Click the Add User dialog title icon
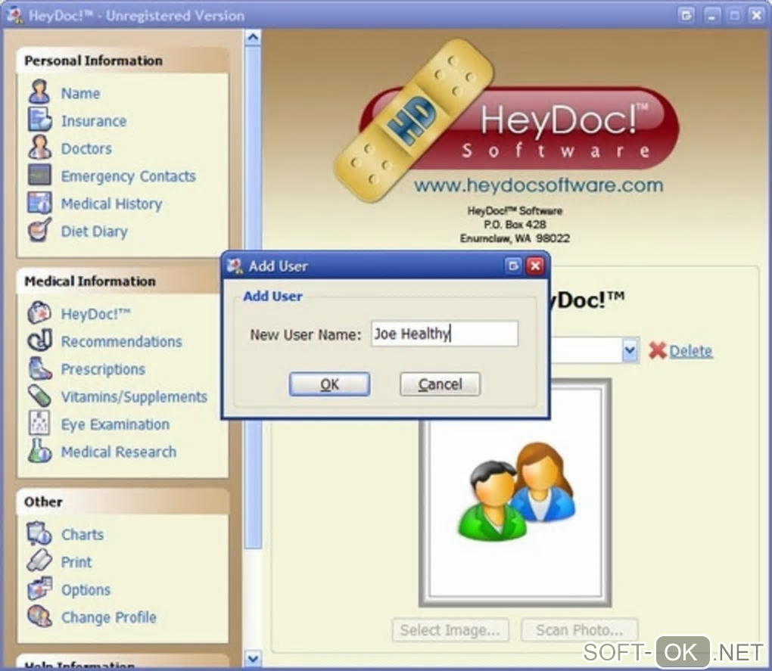 [235, 266]
